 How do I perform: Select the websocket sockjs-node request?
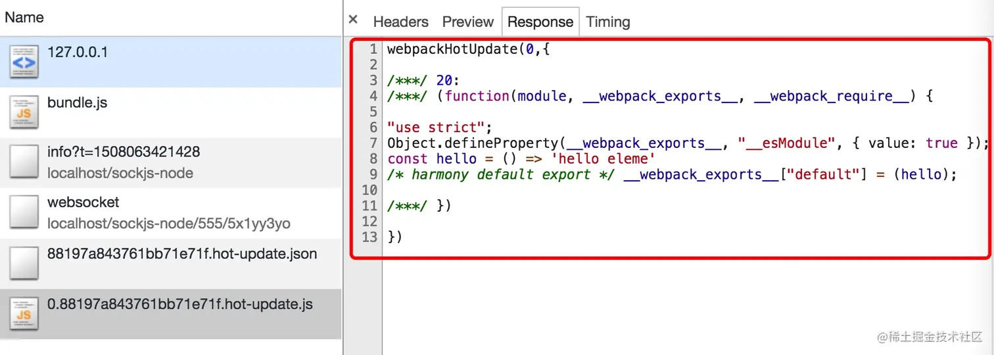pyautogui.click(x=171, y=213)
